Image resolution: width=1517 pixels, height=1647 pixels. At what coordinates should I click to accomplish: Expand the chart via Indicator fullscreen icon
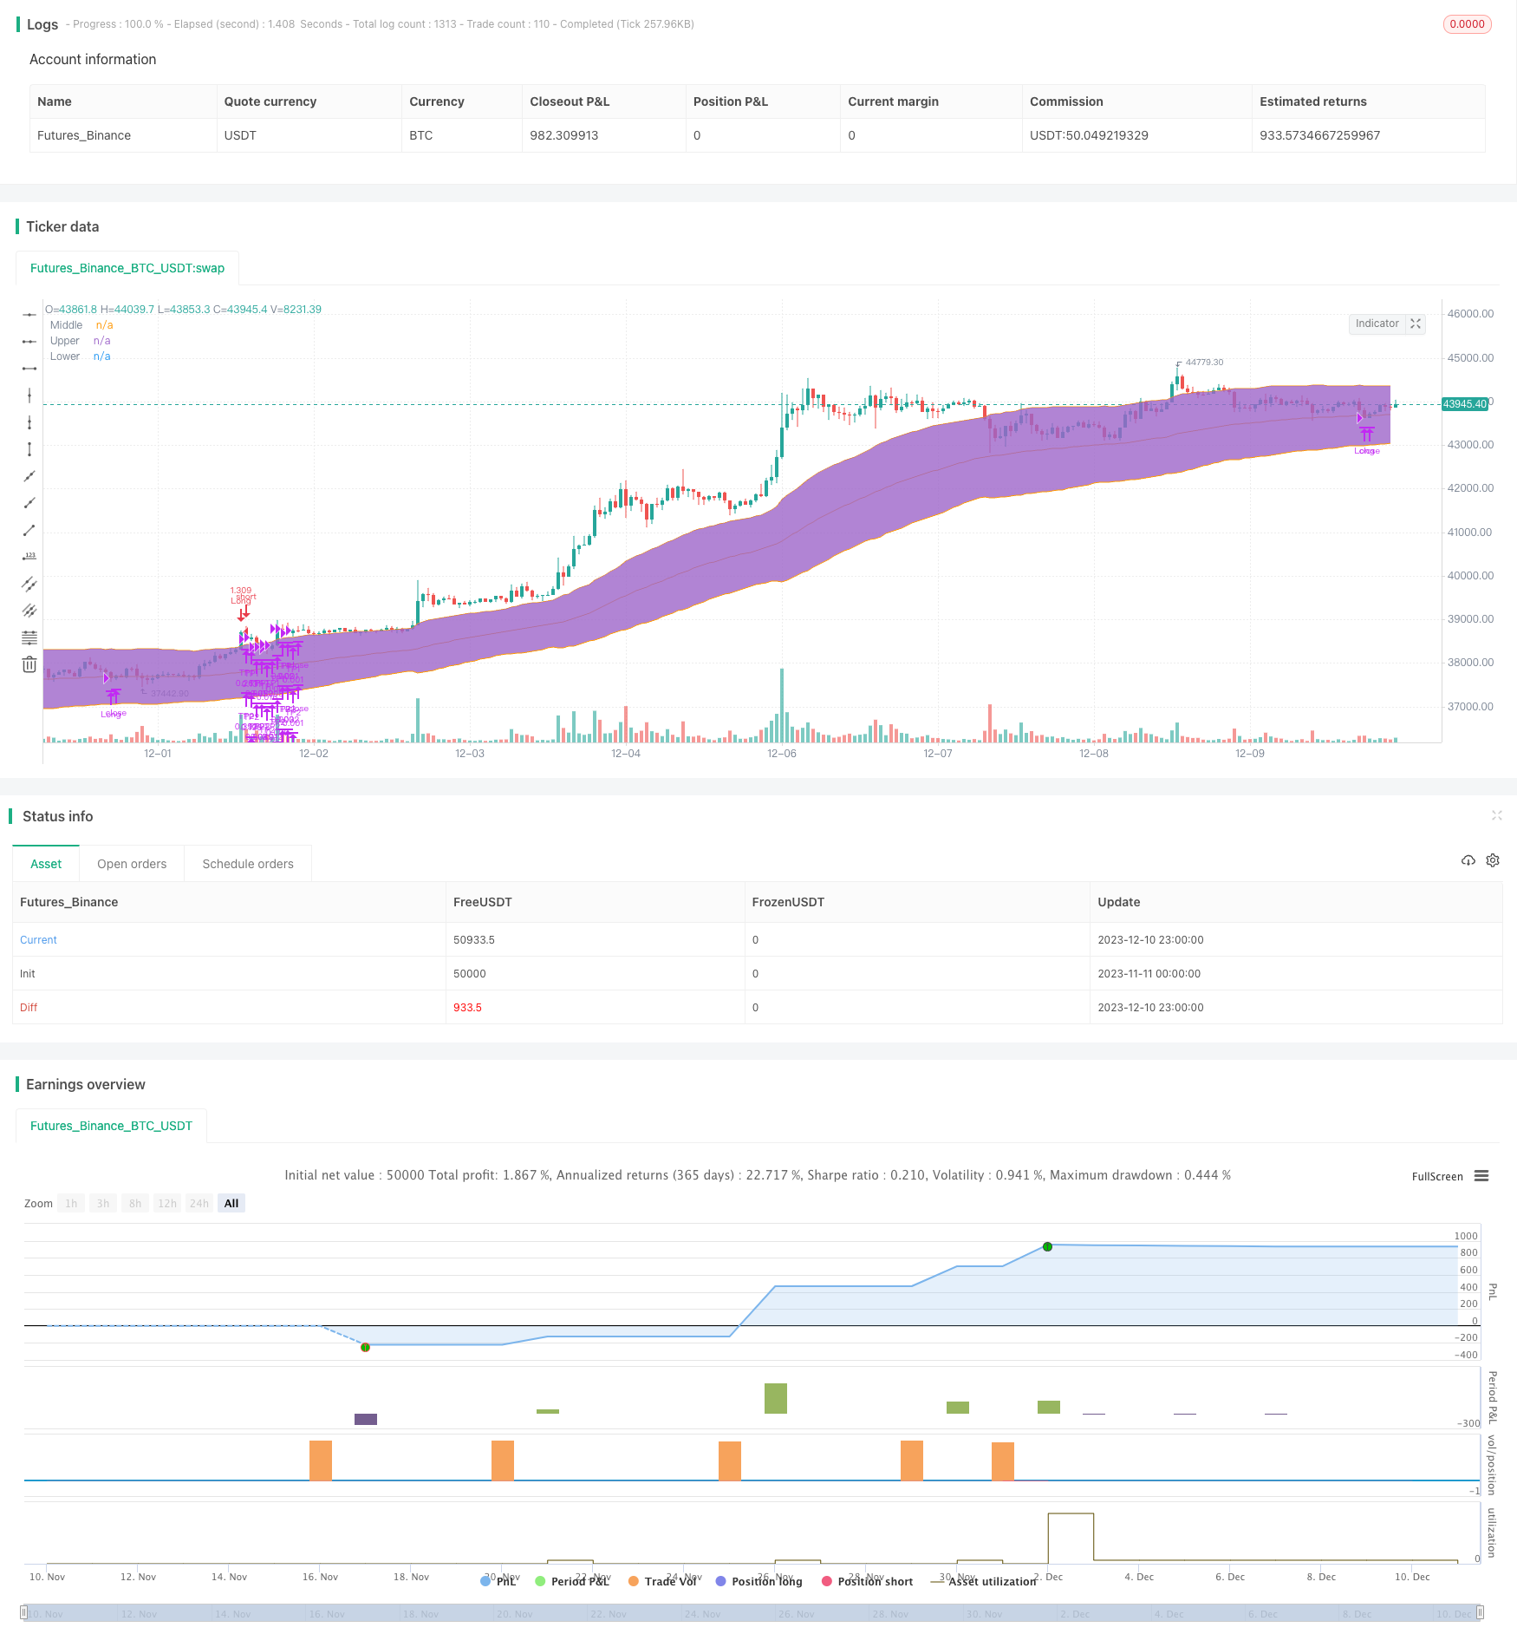(1416, 324)
